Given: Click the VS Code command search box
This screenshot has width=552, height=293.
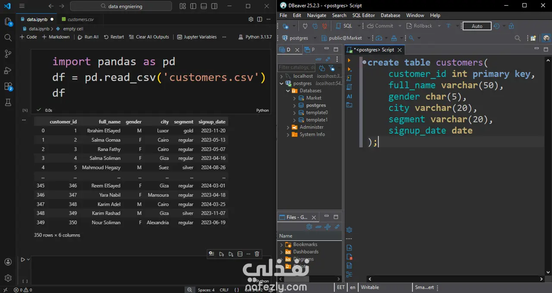Looking at the screenshot, I should coord(121,6).
